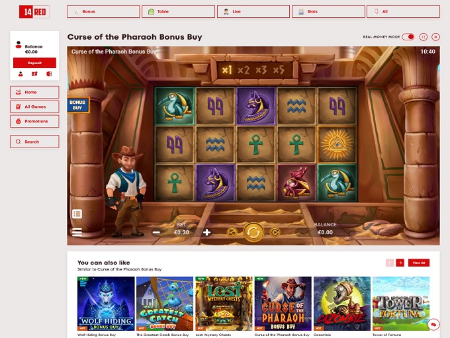Click the red Deposit button
This screenshot has width=450, height=338.
point(34,63)
